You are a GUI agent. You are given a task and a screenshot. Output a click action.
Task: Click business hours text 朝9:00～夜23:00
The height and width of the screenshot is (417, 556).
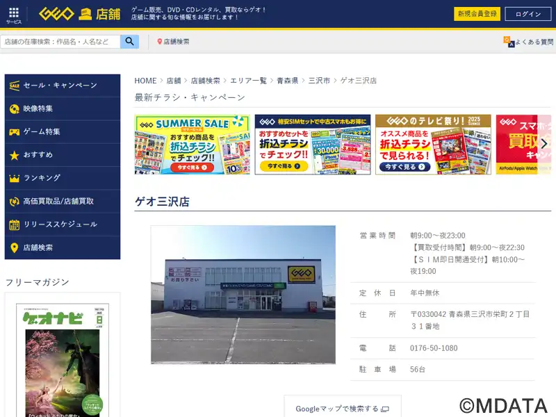tap(438, 236)
